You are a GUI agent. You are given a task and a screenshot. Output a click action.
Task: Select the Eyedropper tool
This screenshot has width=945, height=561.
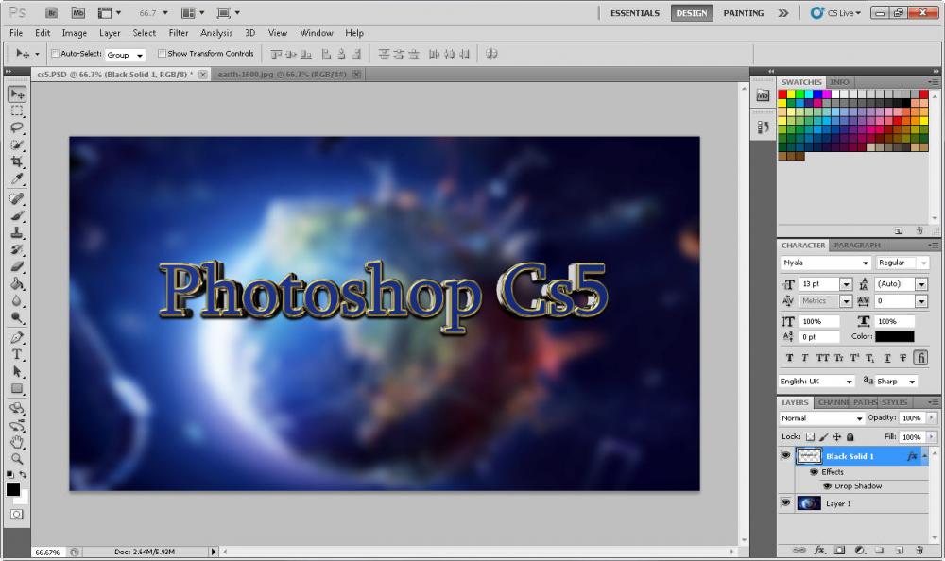click(17, 178)
